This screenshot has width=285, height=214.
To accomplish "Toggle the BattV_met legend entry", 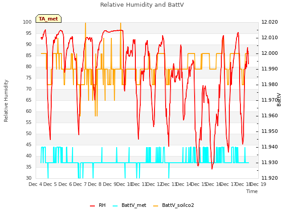I will 130,205.
